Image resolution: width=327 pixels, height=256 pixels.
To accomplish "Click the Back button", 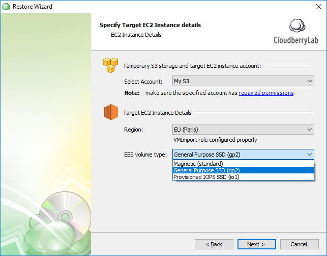I will pos(214,244).
